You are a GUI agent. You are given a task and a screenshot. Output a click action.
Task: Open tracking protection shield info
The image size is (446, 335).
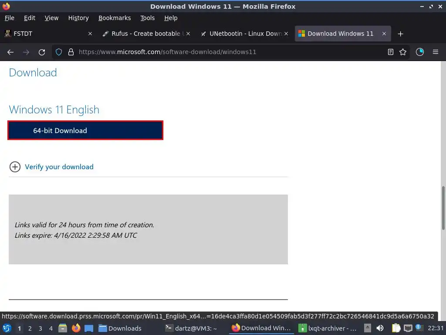click(x=59, y=52)
